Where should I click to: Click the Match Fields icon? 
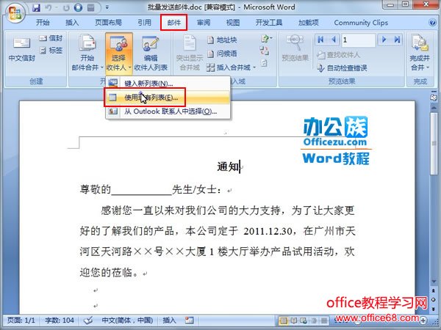point(264,51)
